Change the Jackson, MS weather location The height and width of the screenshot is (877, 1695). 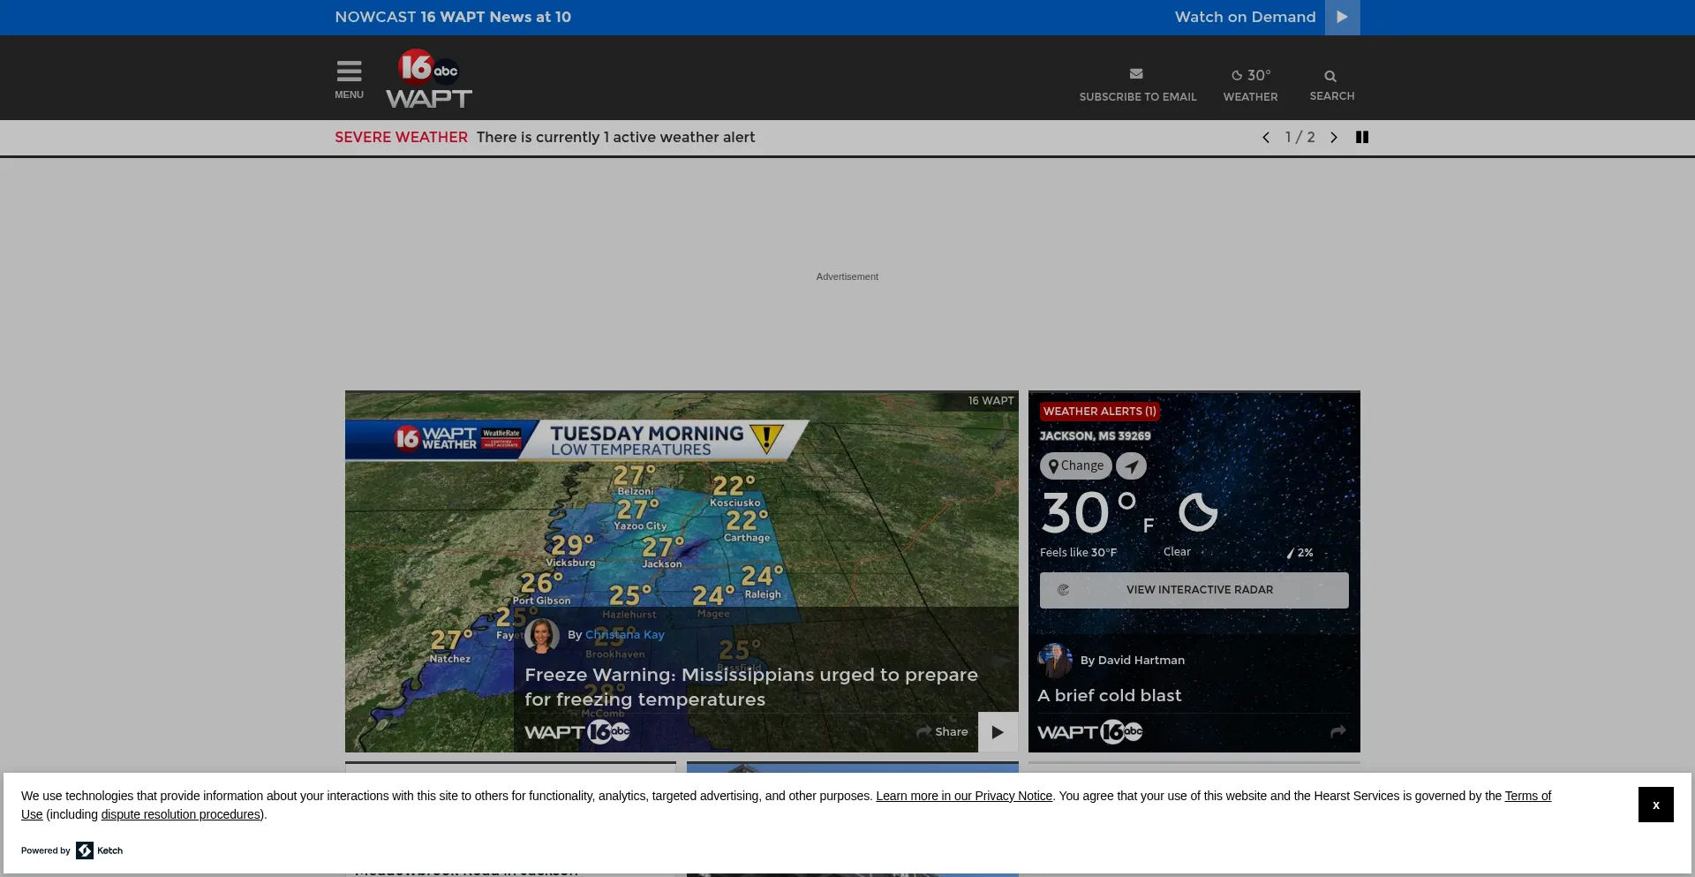(x=1075, y=466)
